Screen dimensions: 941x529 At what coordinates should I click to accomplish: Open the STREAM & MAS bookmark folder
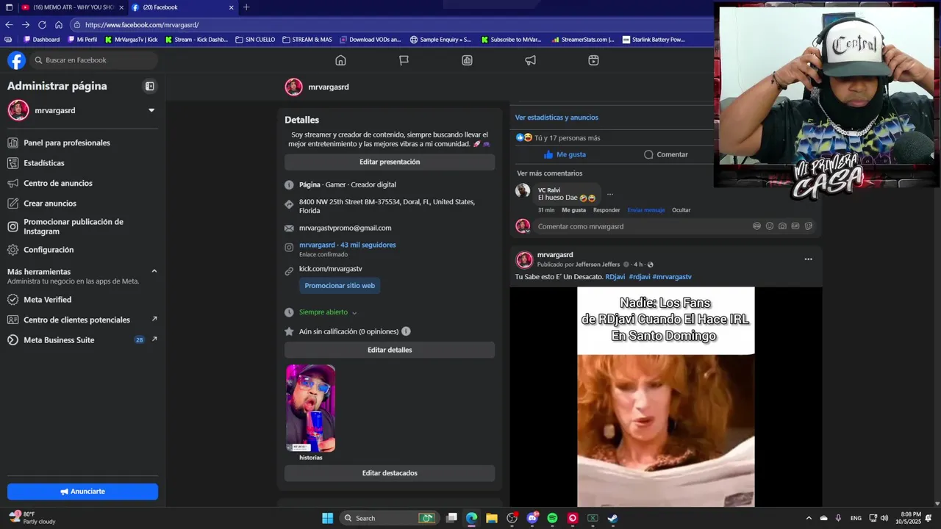click(307, 40)
